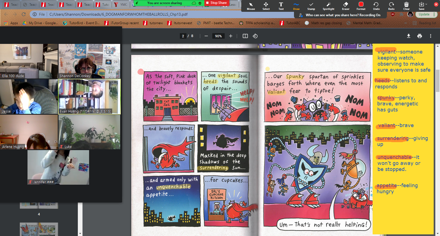Screen dimensions: 440x236
Task: Select the Mouse tool in annotation toolbar
Action: 251,6
